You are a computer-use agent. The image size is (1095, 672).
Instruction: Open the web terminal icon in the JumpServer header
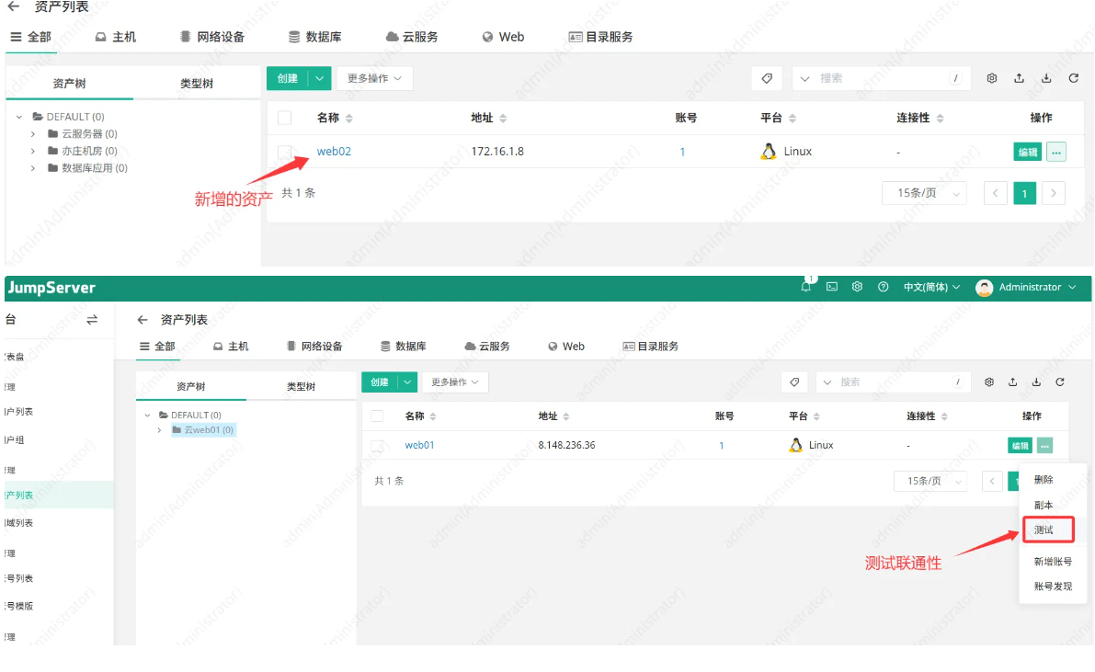point(832,287)
